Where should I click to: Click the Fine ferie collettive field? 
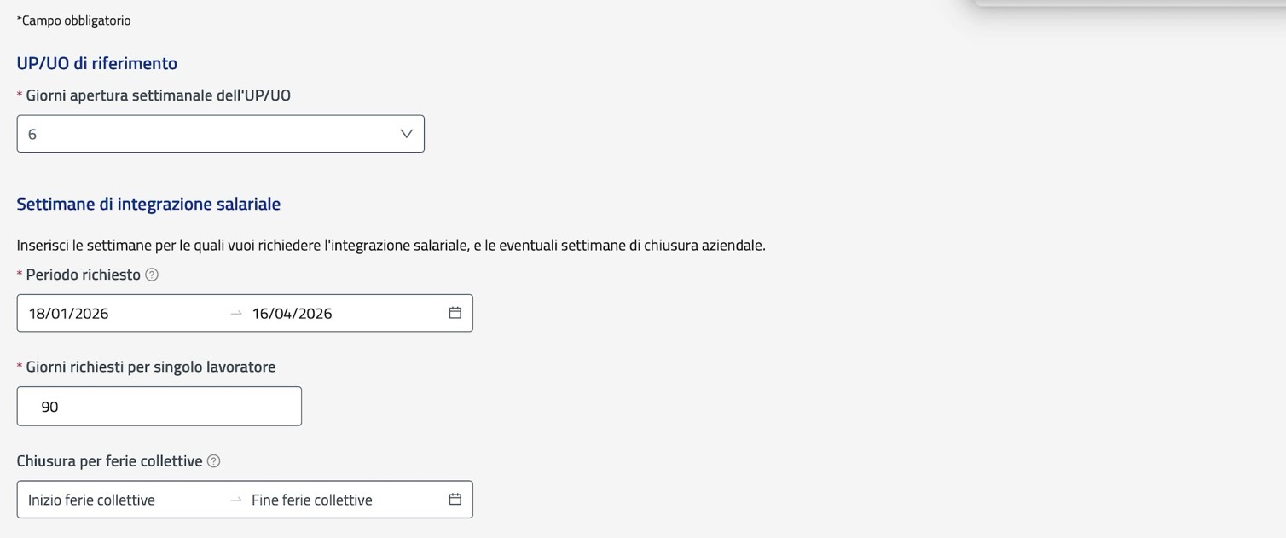pyautogui.click(x=312, y=500)
